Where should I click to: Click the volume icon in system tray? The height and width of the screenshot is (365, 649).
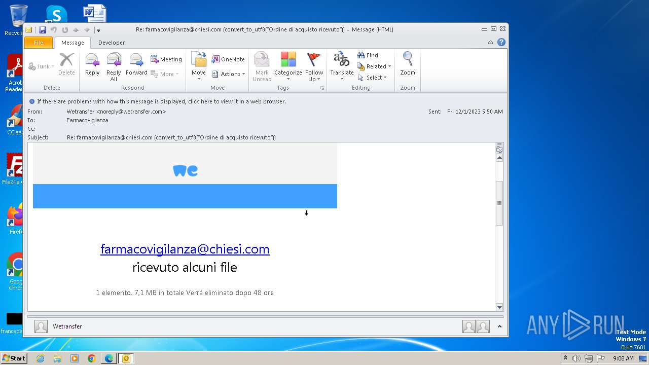(x=576, y=358)
